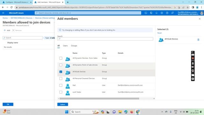Open the browser side panel icon
The image size is (204, 115).
coord(193,7)
